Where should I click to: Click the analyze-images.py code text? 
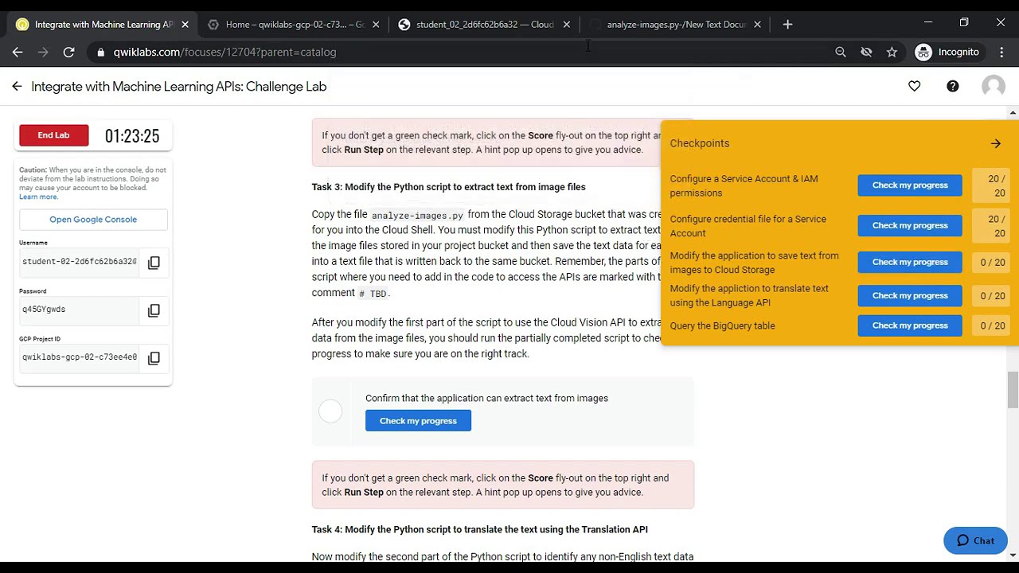[x=417, y=216]
